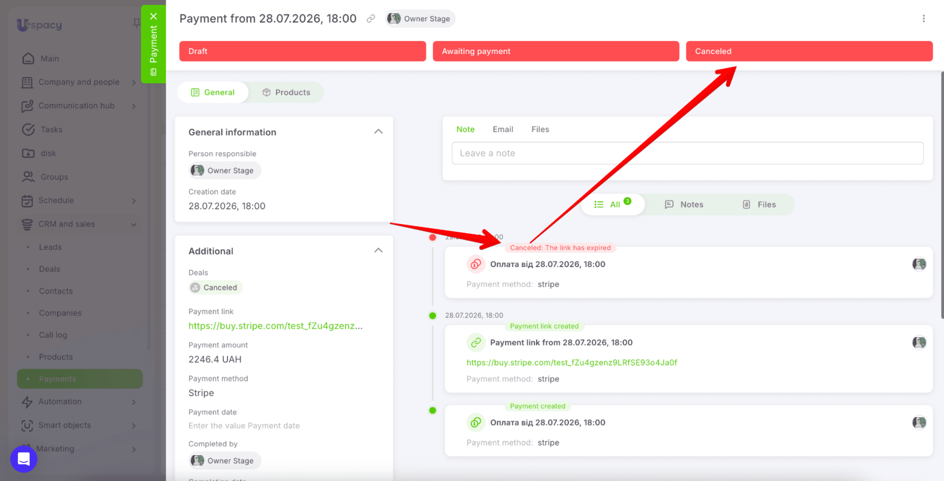Screen dimensions: 944x481
Task: Show All activity filter
Action: [613, 204]
